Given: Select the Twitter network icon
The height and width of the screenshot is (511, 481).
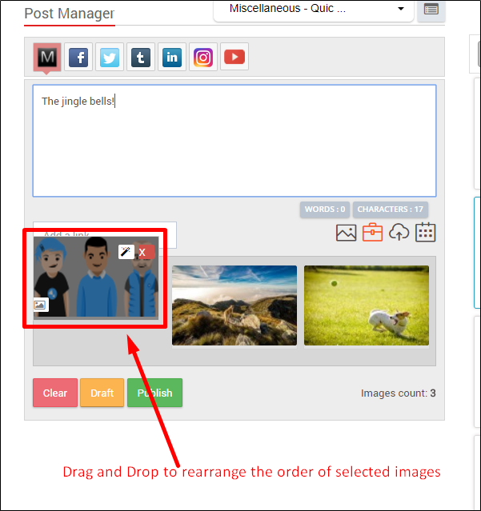Looking at the screenshot, I should pos(110,58).
